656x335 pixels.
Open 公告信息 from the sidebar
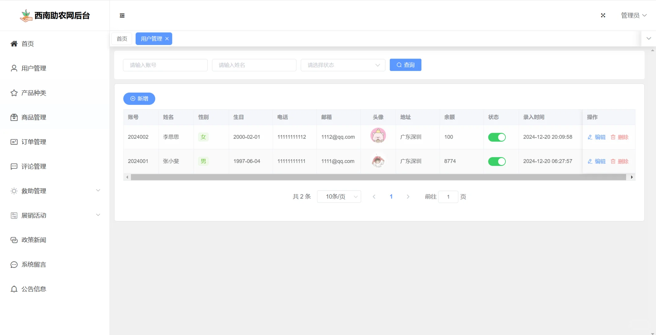pos(34,289)
